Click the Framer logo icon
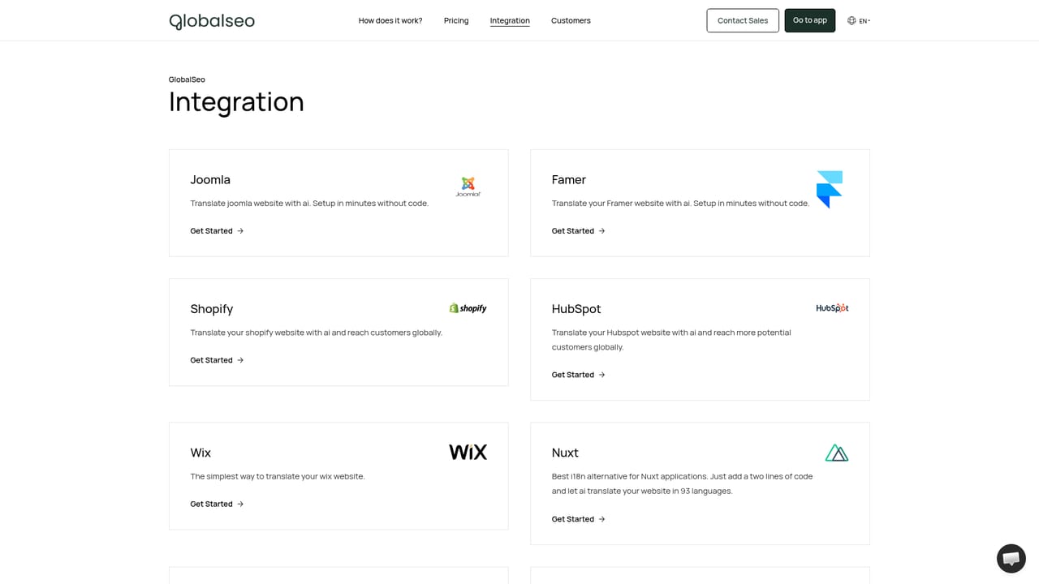 point(830,190)
